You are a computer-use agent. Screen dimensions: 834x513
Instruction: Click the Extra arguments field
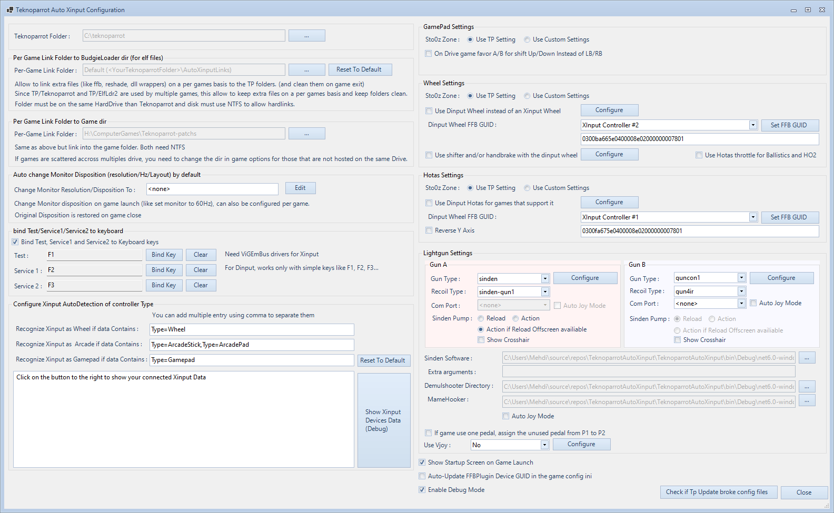coord(649,371)
